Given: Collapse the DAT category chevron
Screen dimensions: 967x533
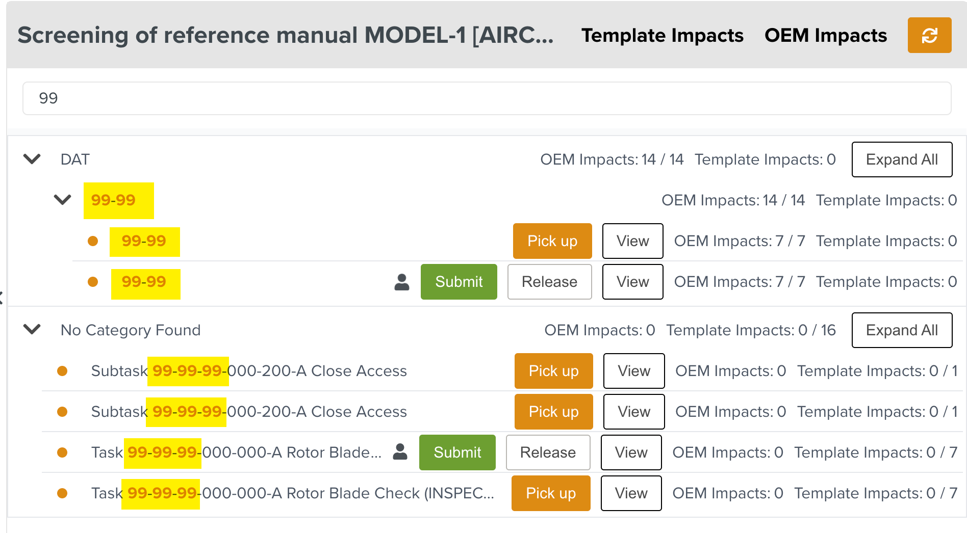Looking at the screenshot, I should tap(32, 159).
